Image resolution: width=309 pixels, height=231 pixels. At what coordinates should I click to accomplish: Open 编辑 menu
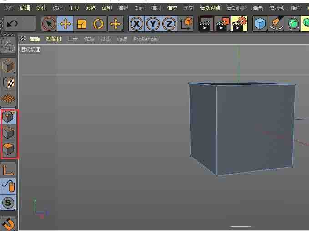25,8
